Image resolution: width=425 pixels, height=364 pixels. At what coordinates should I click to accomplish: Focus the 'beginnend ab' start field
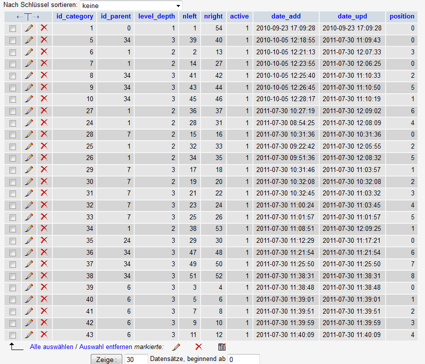[x=243, y=360]
